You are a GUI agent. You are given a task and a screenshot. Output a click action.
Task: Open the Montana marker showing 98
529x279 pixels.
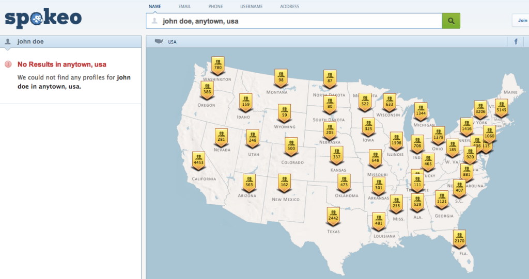[x=281, y=78]
